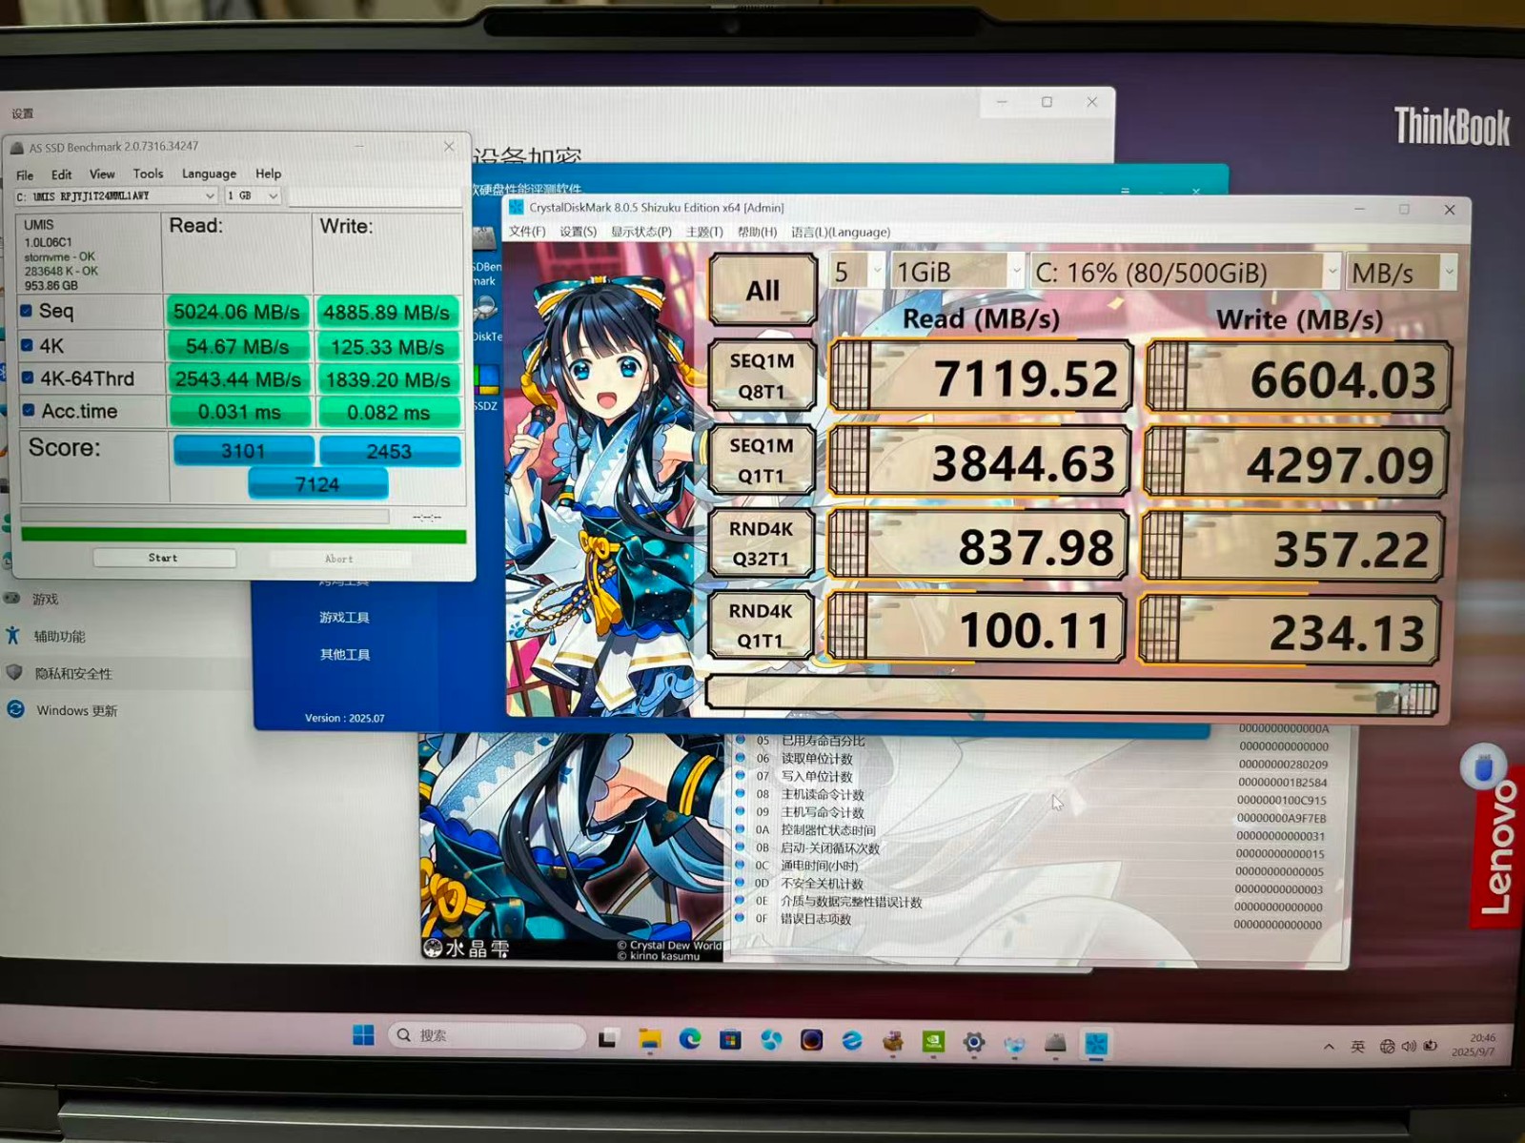
Task: Uncheck the Acc.time test checkbox
Action: (29, 411)
